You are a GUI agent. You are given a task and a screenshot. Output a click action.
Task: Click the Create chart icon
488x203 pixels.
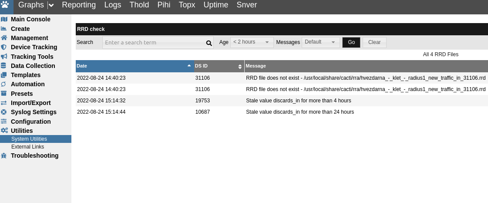(4, 29)
